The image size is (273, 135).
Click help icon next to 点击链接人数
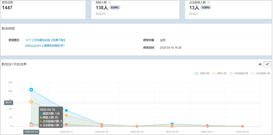click(209, 2)
